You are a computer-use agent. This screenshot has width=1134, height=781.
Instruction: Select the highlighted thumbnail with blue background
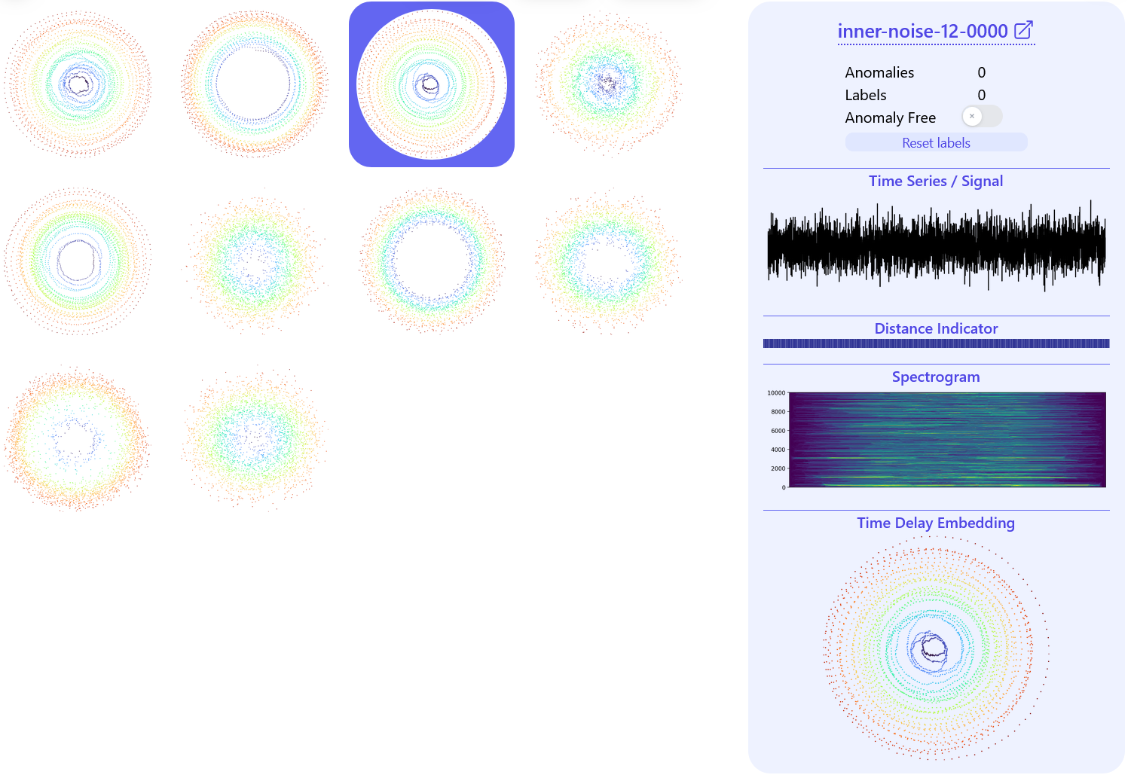tap(432, 84)
